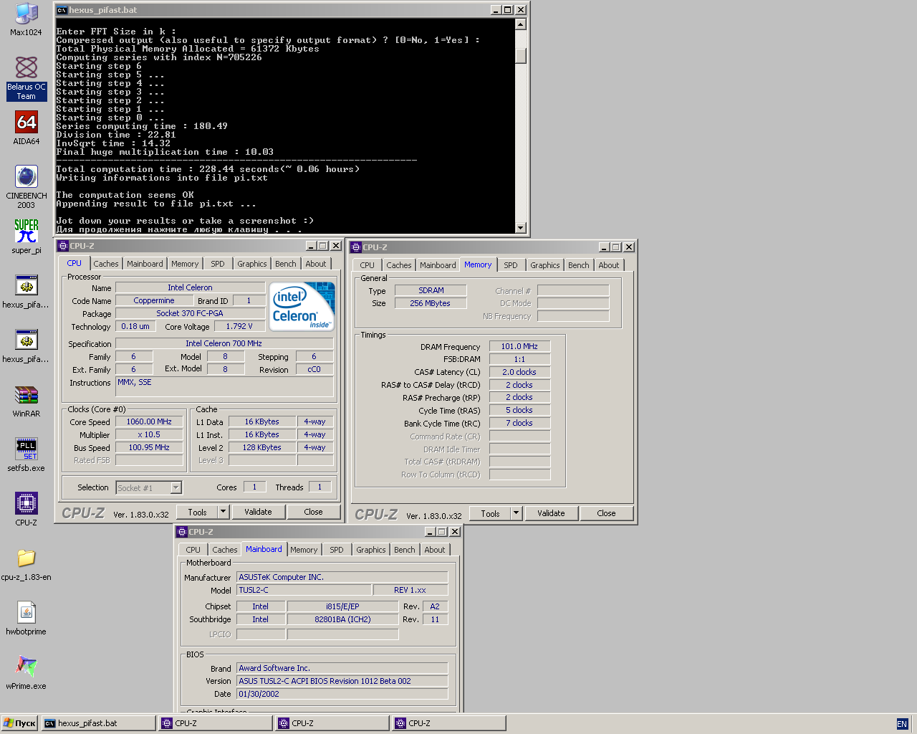The width and height of the screenshot is (917, 734).
Task: Open the Belarus OC Team desktop shortcut
Action: (x=27, y=78)
